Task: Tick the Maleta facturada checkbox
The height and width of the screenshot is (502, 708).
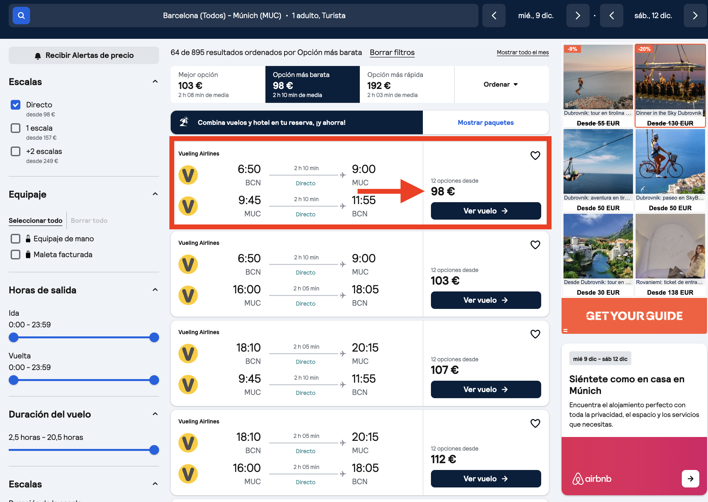Action: 16,255
